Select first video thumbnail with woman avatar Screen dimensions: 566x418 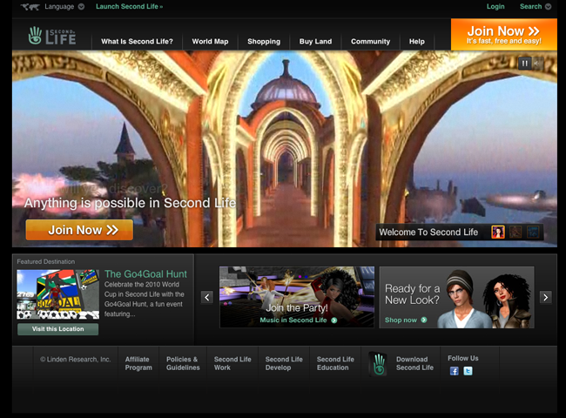coord(498,233)
